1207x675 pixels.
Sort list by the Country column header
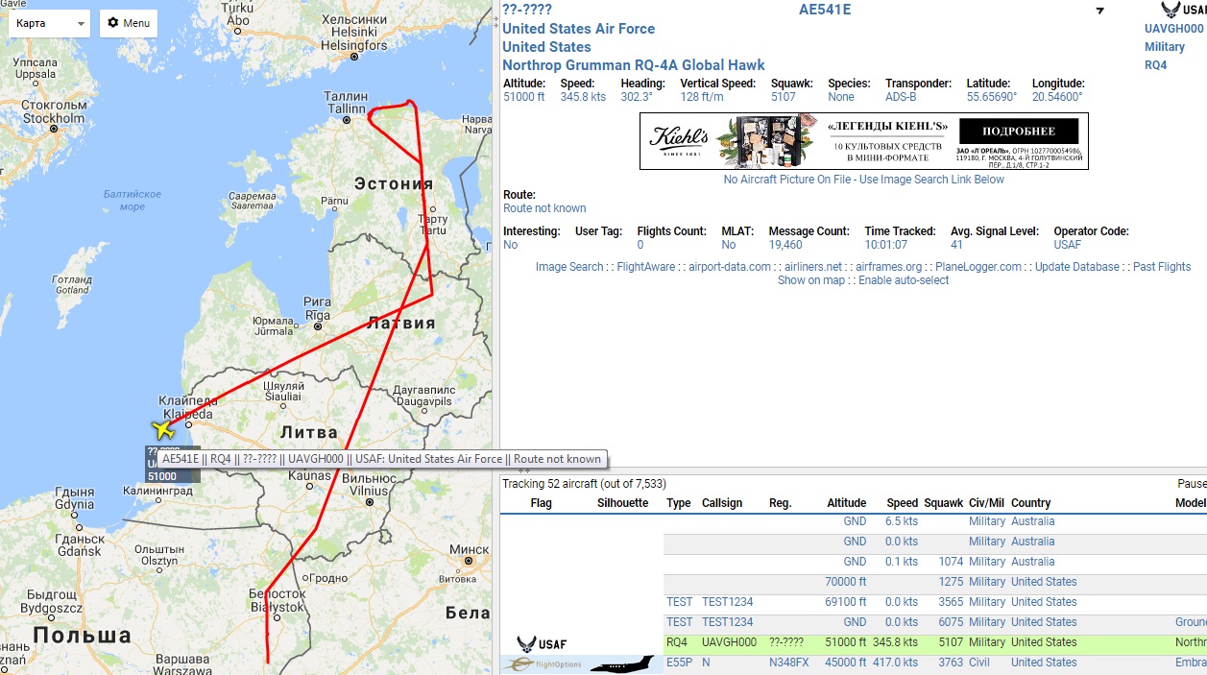point(1030,503)
